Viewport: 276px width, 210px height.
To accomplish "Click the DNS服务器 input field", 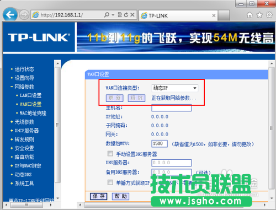I will (x=172, y=163).
